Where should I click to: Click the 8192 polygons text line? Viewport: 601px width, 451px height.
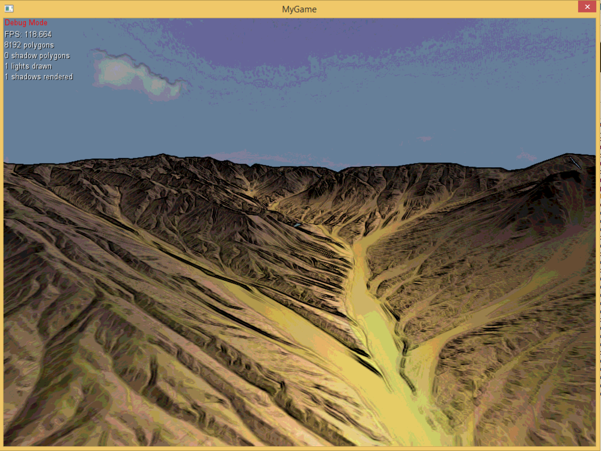click(x=29, y=45)
